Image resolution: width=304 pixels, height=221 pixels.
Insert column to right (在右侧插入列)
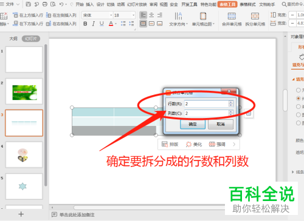[x=61, y=24]
